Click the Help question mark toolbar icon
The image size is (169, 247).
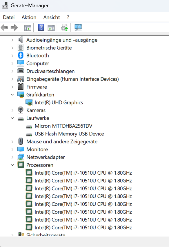coord(41,28)
